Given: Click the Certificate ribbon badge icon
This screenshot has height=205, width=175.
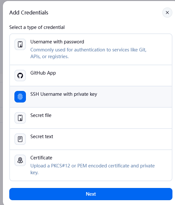Looking at the screenshot, I should (20, 160).
